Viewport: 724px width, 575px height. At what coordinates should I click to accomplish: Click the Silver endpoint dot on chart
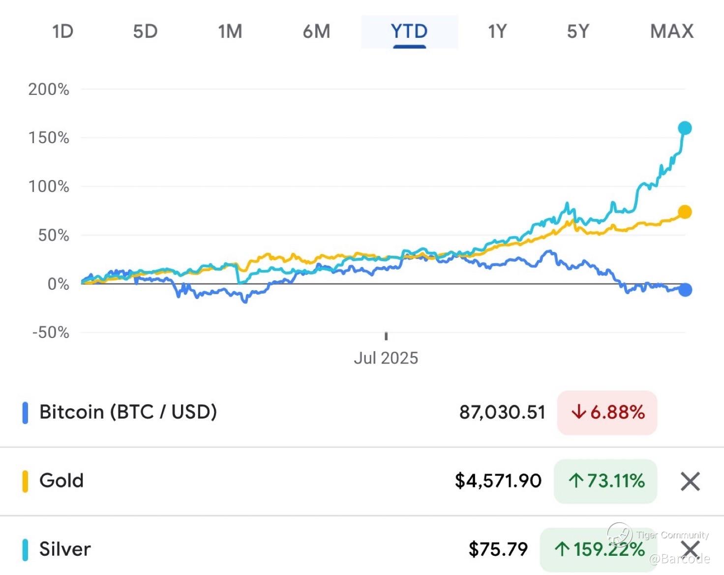pyautogui.click(x=685, y=128)
